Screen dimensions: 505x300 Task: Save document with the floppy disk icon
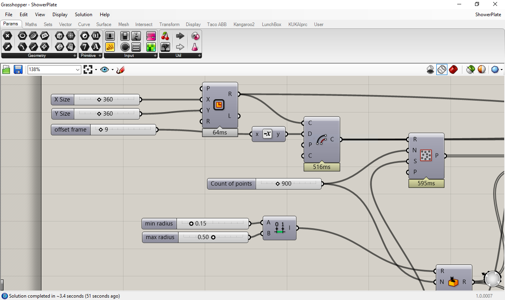point(18,70)
